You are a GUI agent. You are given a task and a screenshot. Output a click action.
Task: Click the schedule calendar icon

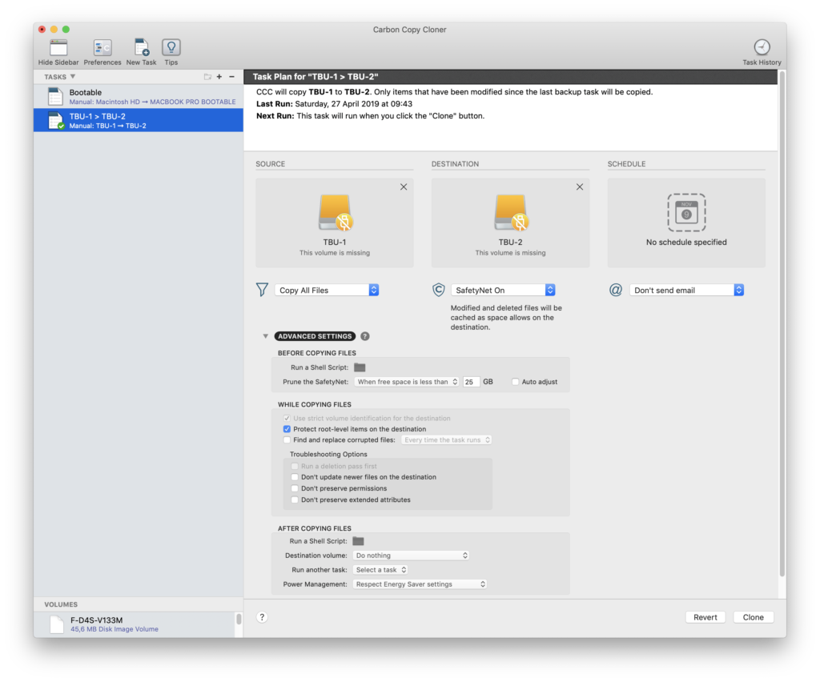(x=686, y=213)
